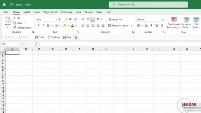
Task: Switch to the Insert tab
Action: (27, 12)
